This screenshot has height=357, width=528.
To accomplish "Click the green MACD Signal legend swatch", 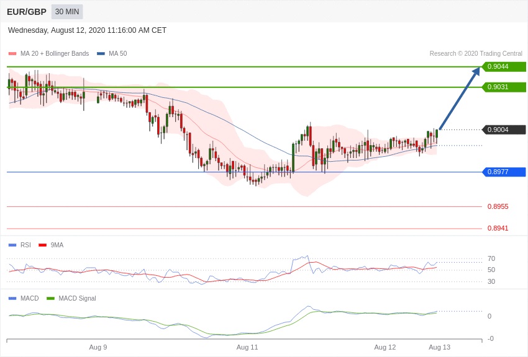I will pyautogui.click(x=50, y=298).
